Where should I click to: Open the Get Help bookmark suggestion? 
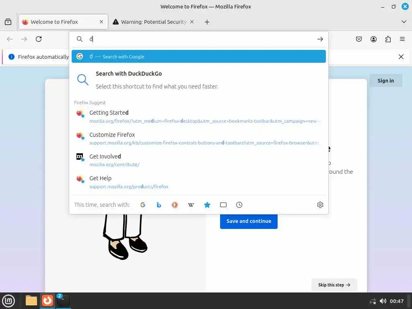coord(199,182)
